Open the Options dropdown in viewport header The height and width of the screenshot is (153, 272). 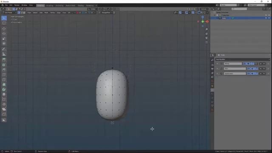click(x=204, y=9)
